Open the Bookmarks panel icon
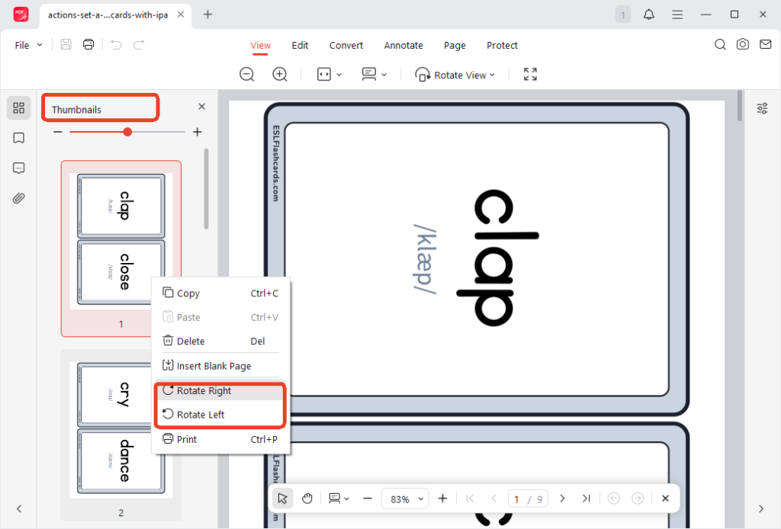The image size is (781, 529). click(x=19, y=138)
